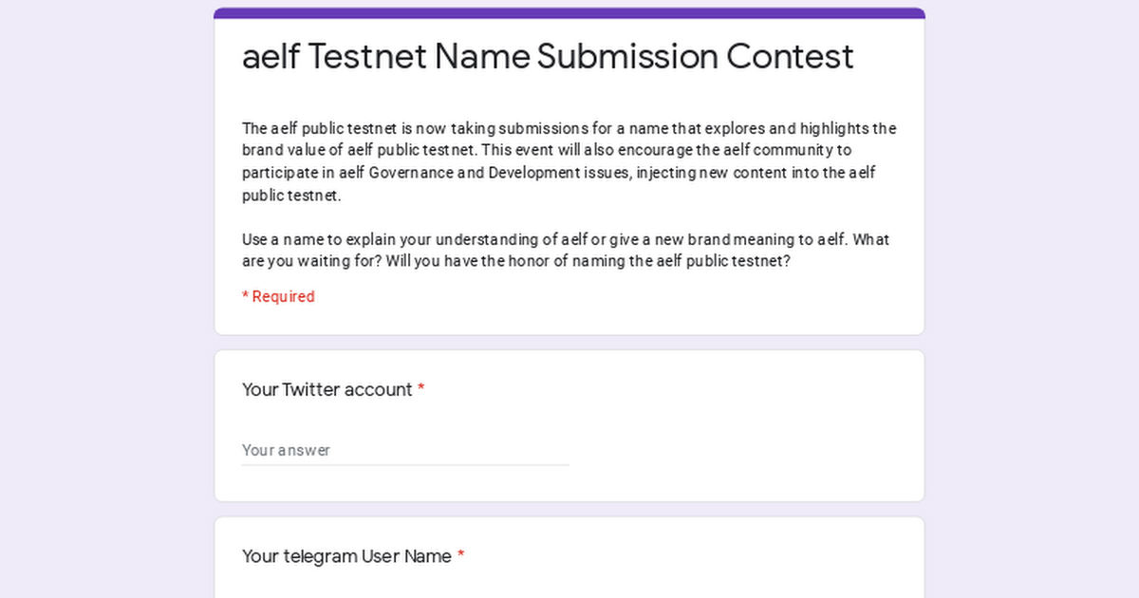Viewport: 1139px width, 598px height.
Task: Click the underline of the Twitter answer field
Action: pyautogui.click(x=405, y=465)
